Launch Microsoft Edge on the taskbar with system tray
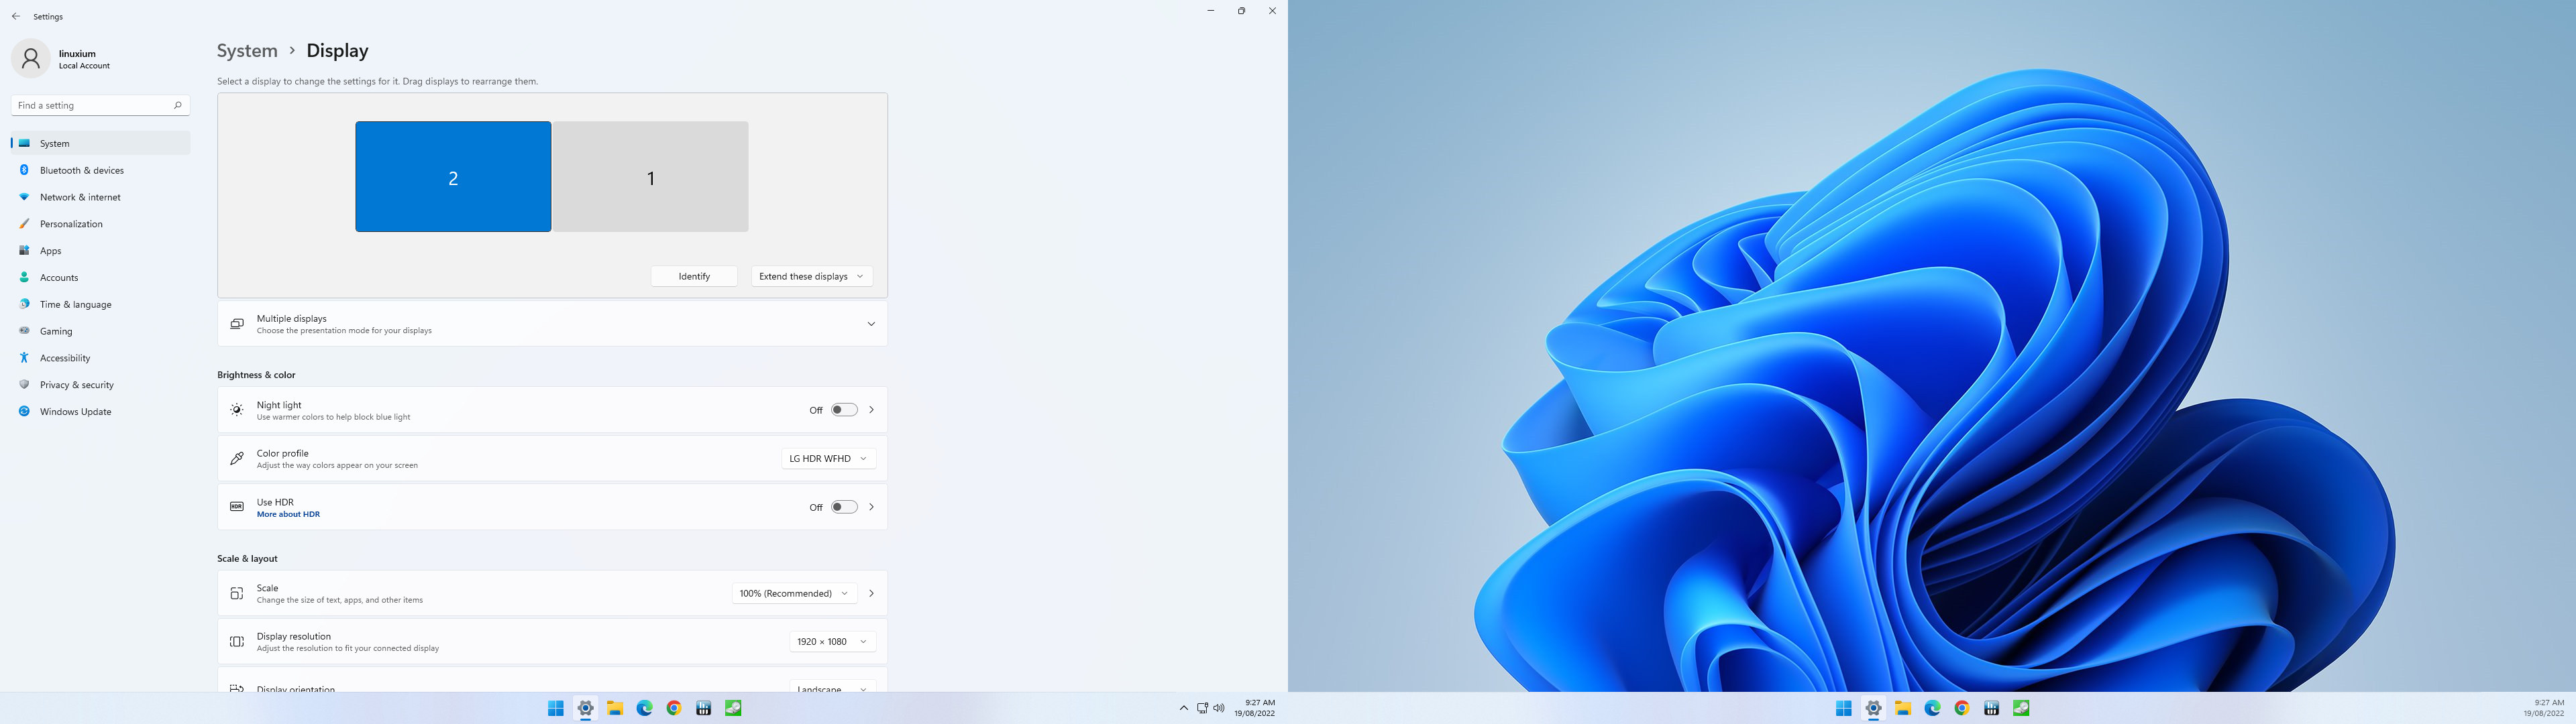 click(x=645, y=708)
